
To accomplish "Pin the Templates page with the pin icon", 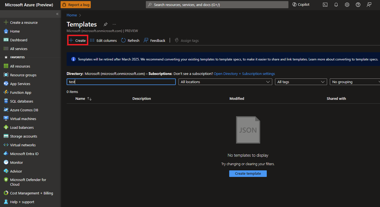I will click(x=105, y=24).
